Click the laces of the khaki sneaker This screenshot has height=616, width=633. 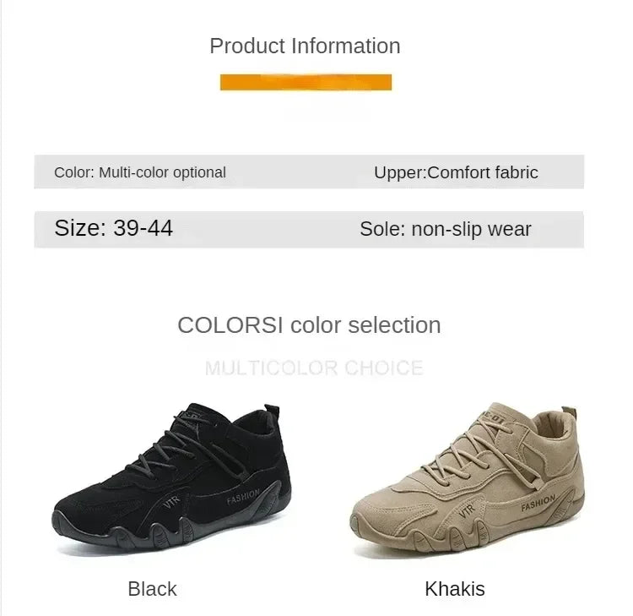(490, 448)
